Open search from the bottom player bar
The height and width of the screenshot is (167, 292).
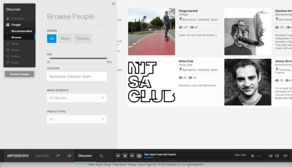[101, 156]
